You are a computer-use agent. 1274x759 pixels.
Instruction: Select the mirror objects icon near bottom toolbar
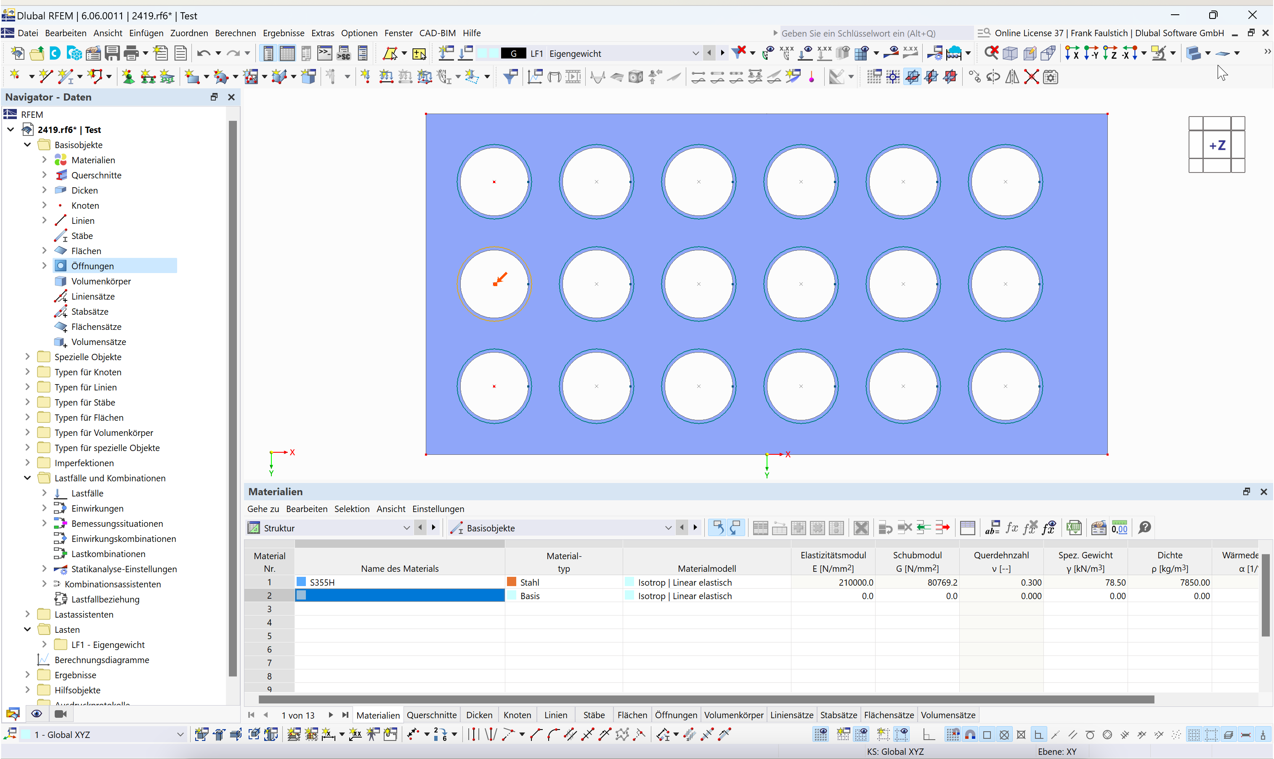pos(1012,77)
